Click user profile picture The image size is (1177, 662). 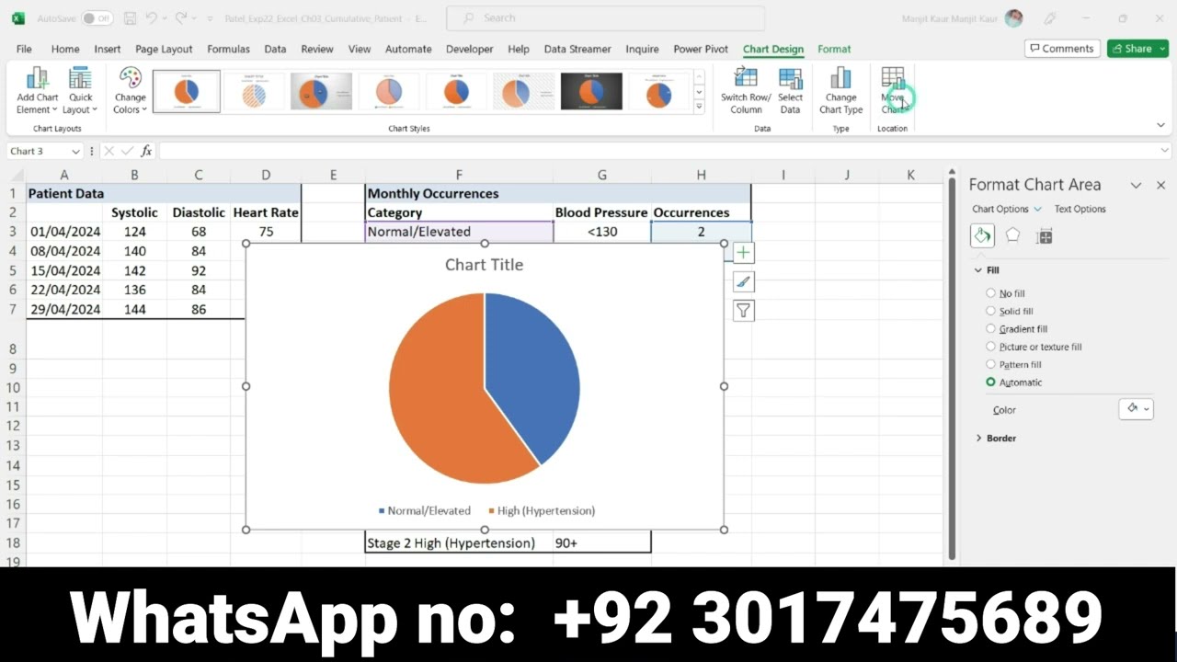1014,18
